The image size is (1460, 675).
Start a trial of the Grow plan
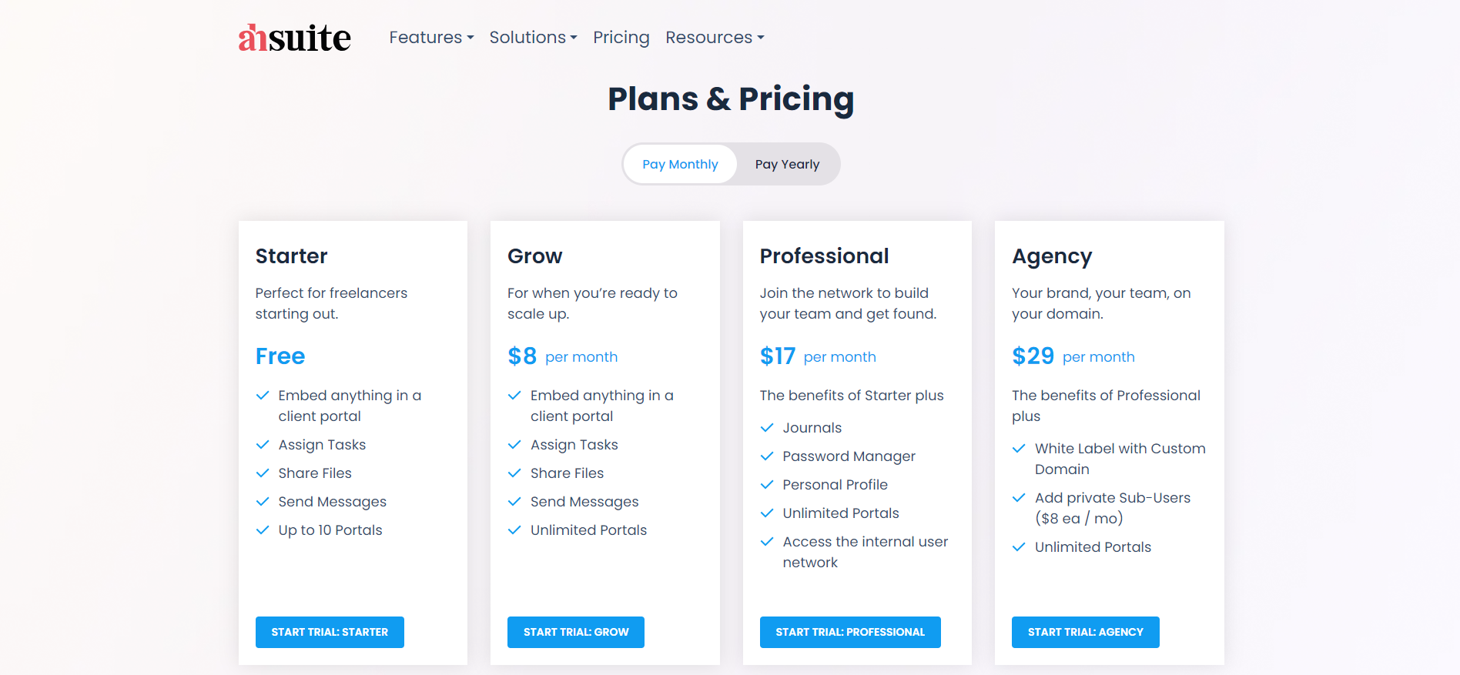click(575, 632)
